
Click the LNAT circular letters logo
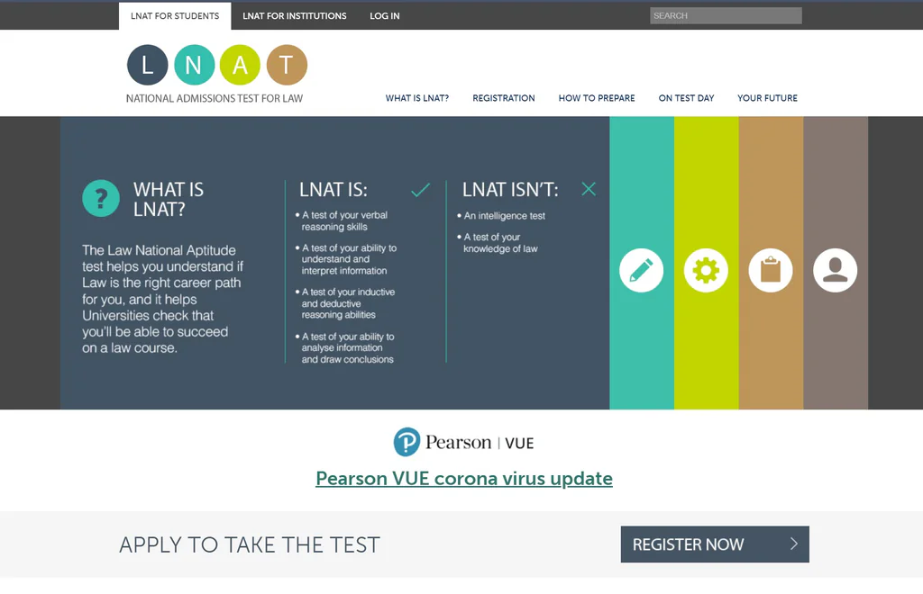(x=217, y=65)
